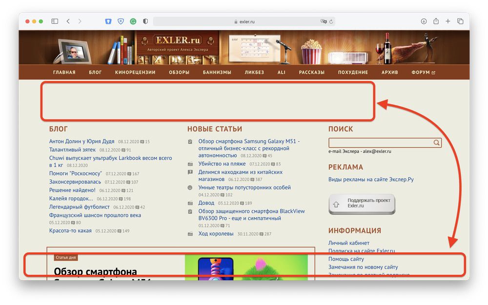Viewport: 488px width, 305px height.
Task: Open BlackView BV6300 Pro review article
Action: click(x=251, y=214)
